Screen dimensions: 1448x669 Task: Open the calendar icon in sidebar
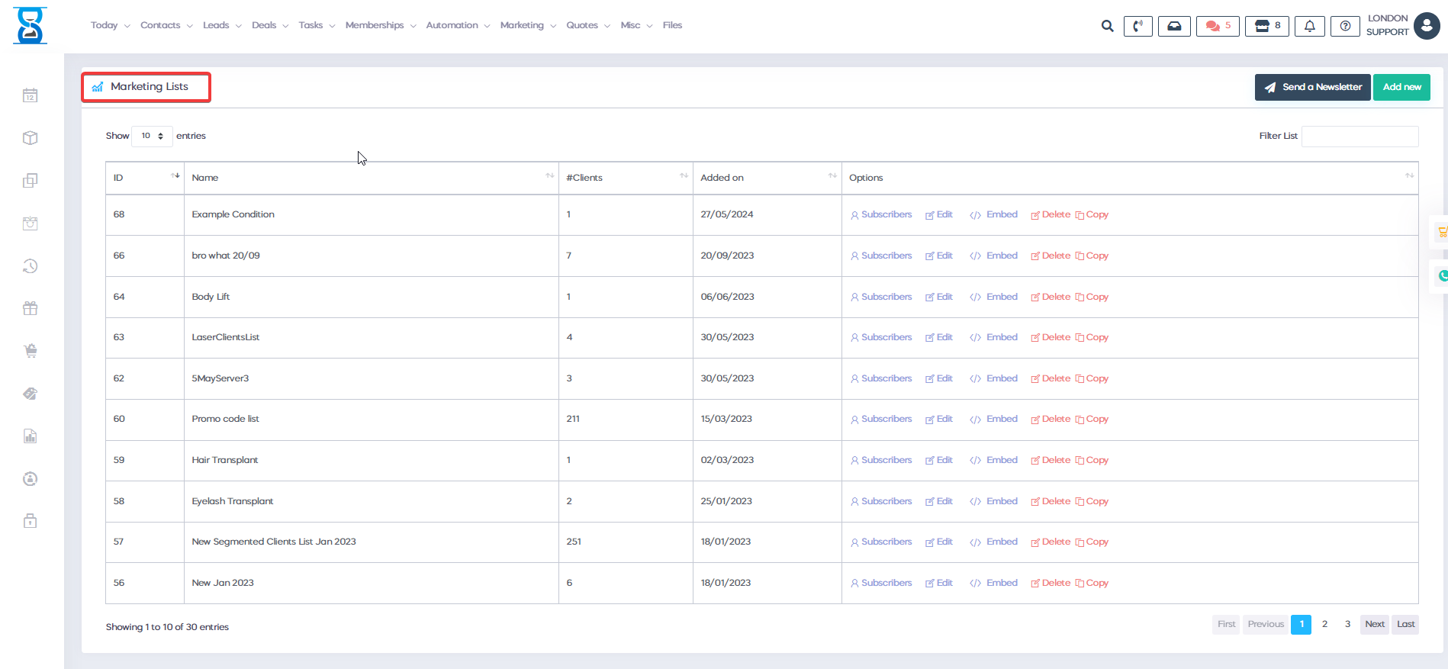(31, 95)
